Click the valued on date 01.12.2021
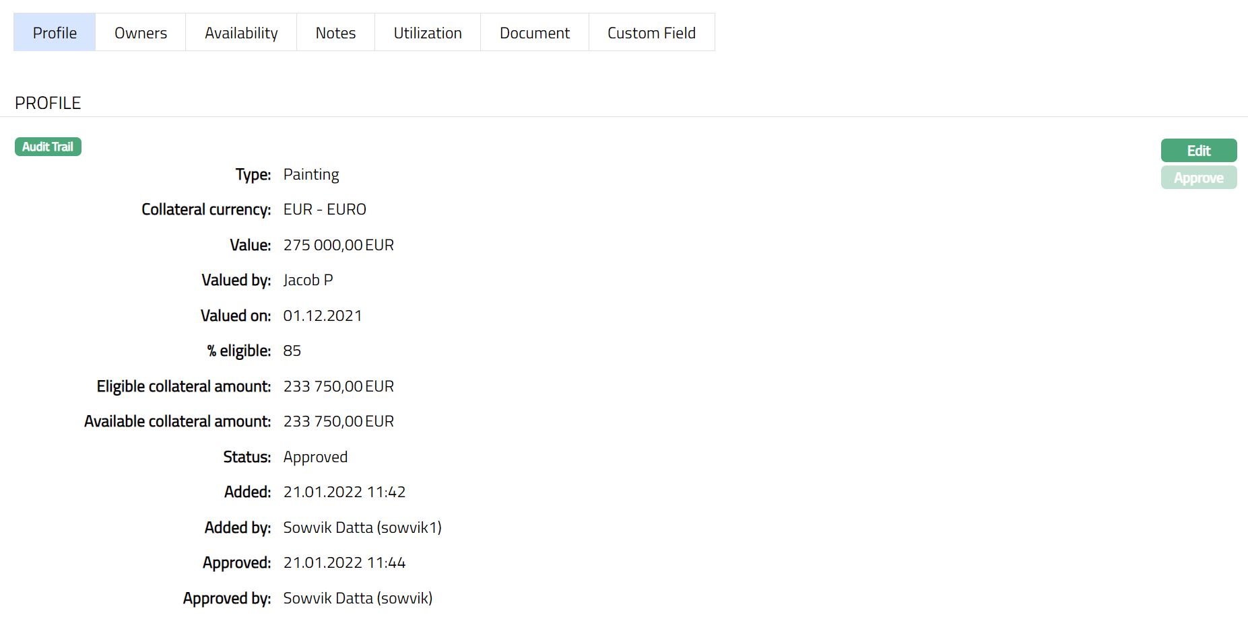1248x625 pixels. pos(323,316)
